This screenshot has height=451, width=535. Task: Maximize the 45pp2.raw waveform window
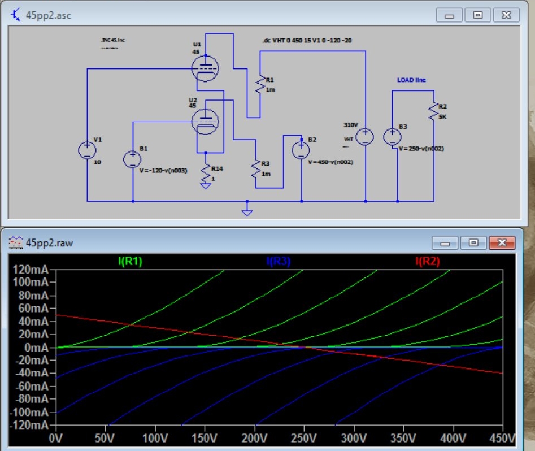pos(473,243)
